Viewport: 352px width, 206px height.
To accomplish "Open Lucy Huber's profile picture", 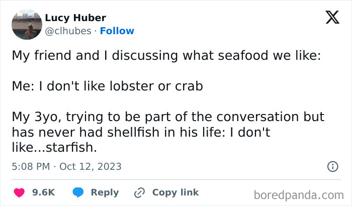I will (x=26, y=24).
